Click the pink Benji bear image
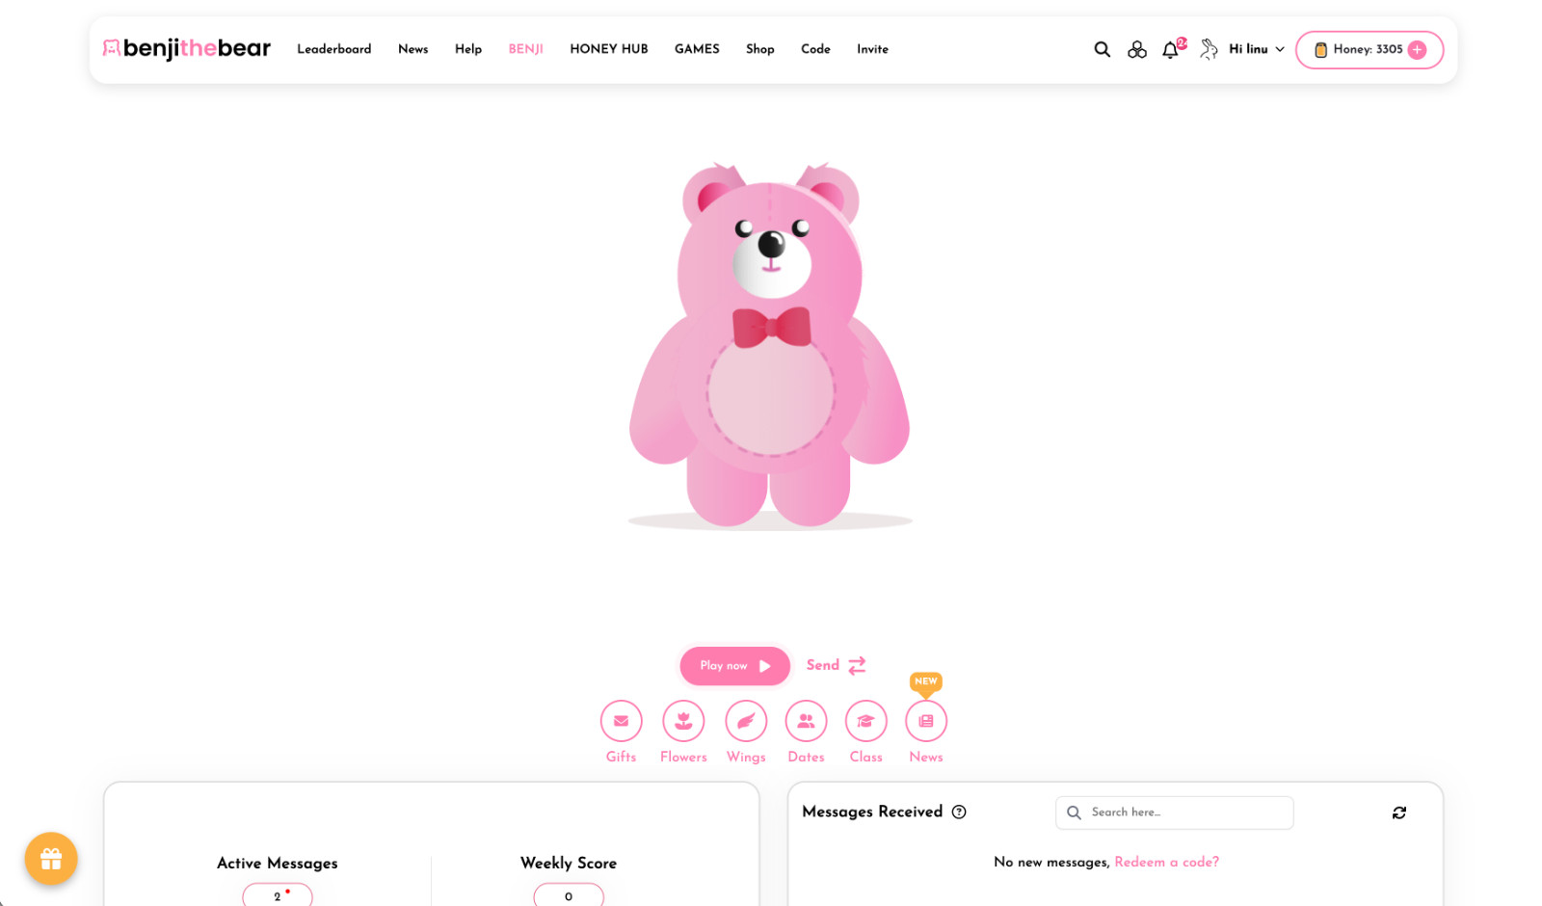 pyautogui.click(x=769, y=345)
